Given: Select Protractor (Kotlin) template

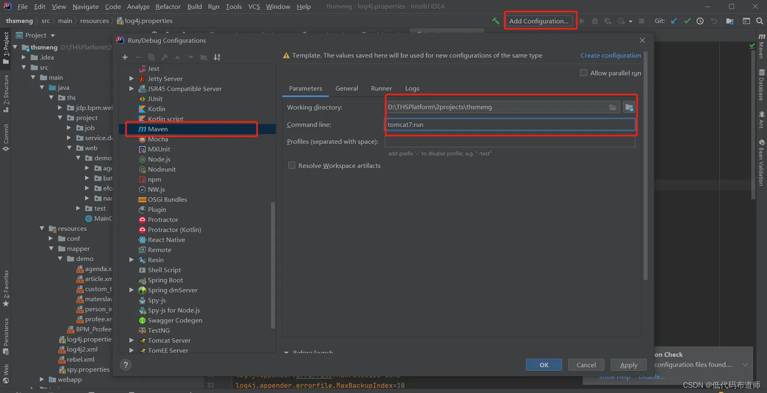Looking at the screenshot, I should pyautogui.click(x=170, y=230).
